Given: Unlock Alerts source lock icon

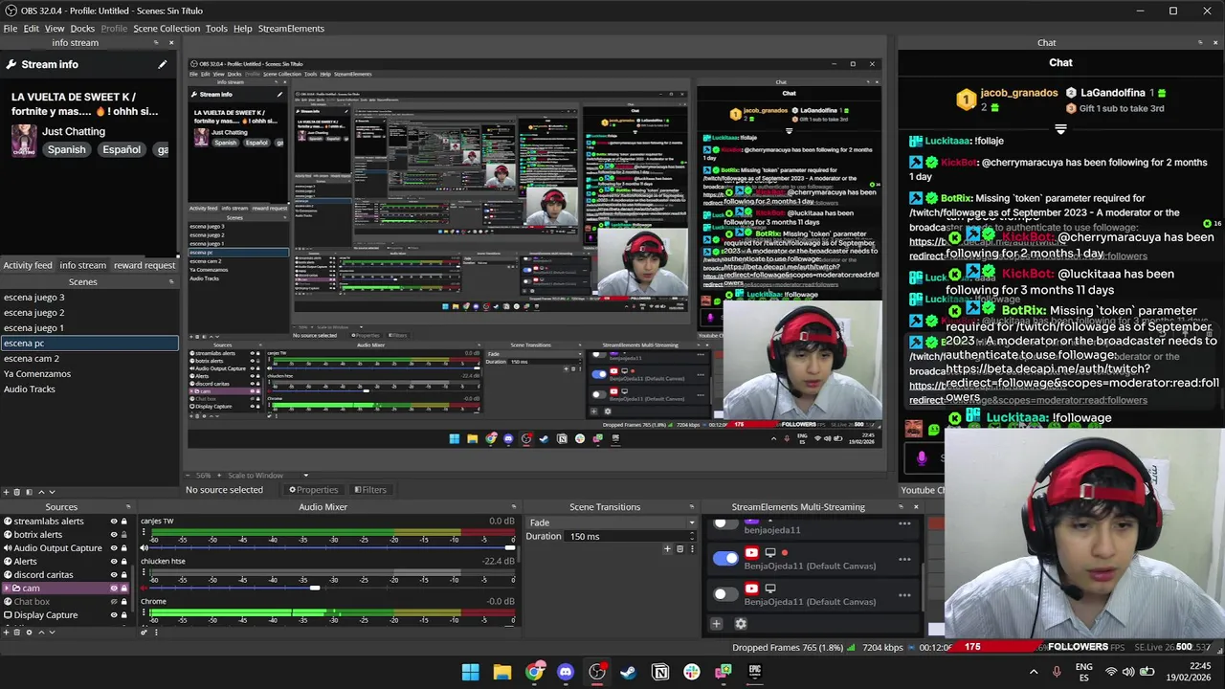Looking at the screenshot, I should [x=123, y=562].
